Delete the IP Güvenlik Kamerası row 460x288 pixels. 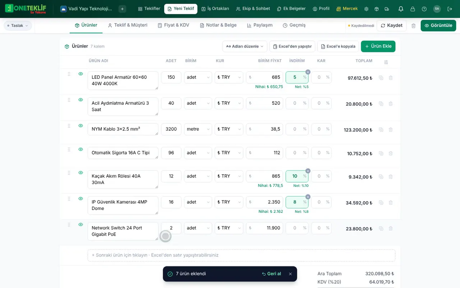[391, 203]
